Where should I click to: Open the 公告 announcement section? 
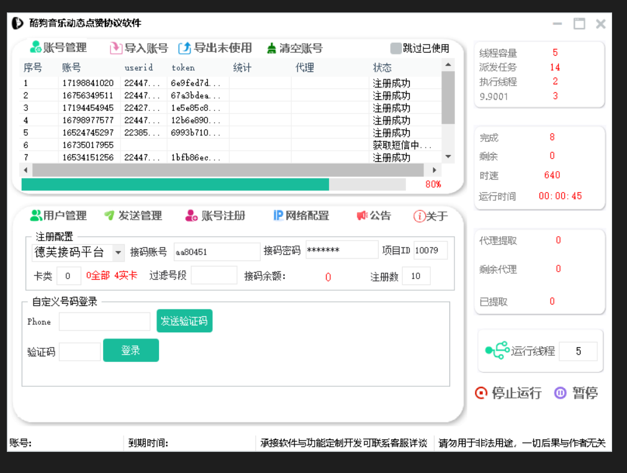point(374,216)
